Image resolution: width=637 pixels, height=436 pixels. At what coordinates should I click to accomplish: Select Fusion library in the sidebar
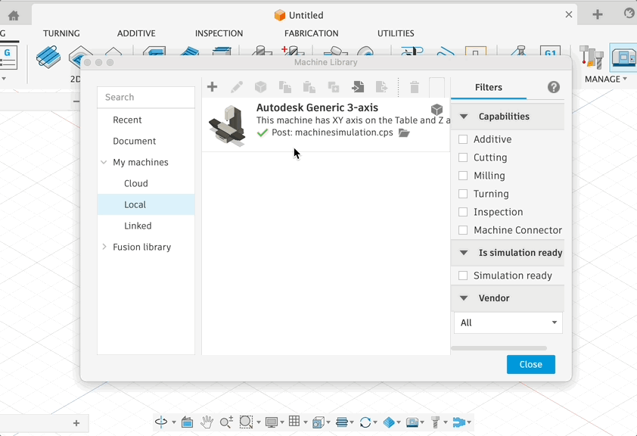(x=141, y=247)
